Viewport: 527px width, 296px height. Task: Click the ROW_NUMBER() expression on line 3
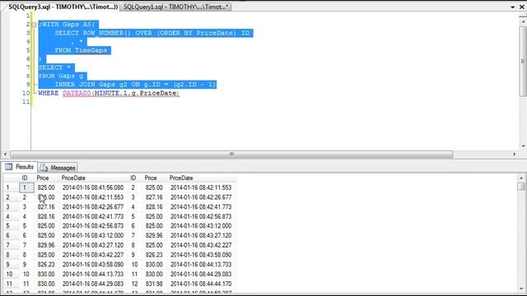(x=107, y=33)
